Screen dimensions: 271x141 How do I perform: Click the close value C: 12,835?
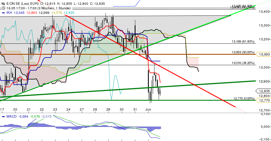tap(97, 4)
